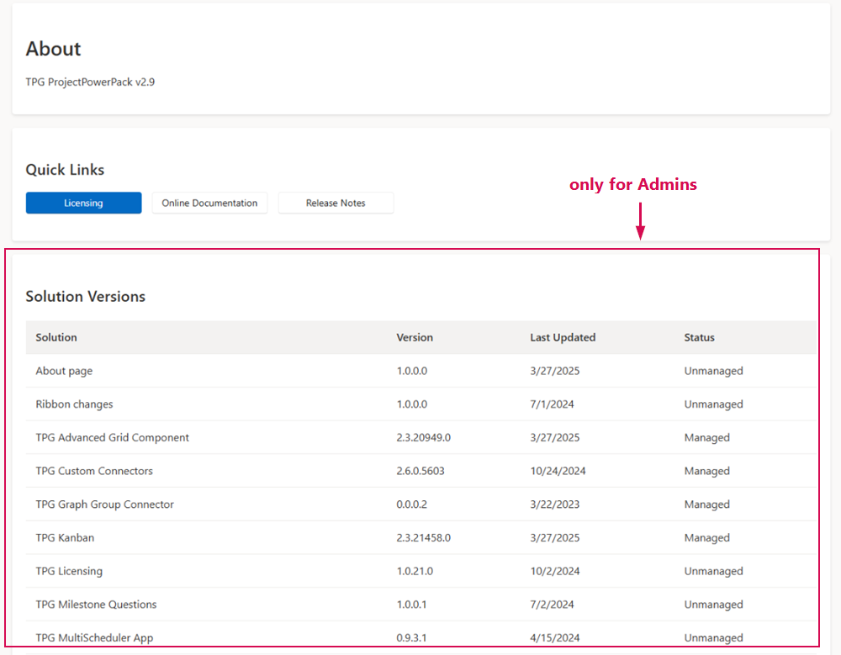Select the Ribbon changes row
Image resolution: width=841 pixels, height=655 pixels.
point(74,404)
